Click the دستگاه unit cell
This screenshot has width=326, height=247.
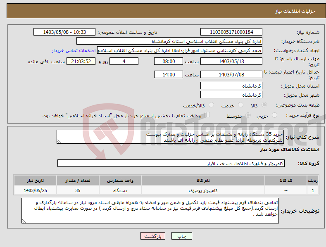tap(120, 190)
